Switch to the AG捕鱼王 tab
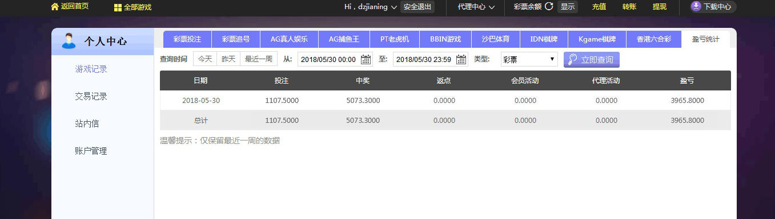Viewport: 775px width, 219px height. [x=344, y=39]
